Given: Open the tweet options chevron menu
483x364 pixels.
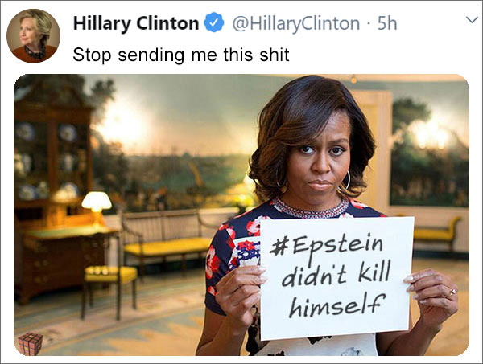Looking at the screenshot, I should point(472,20).
